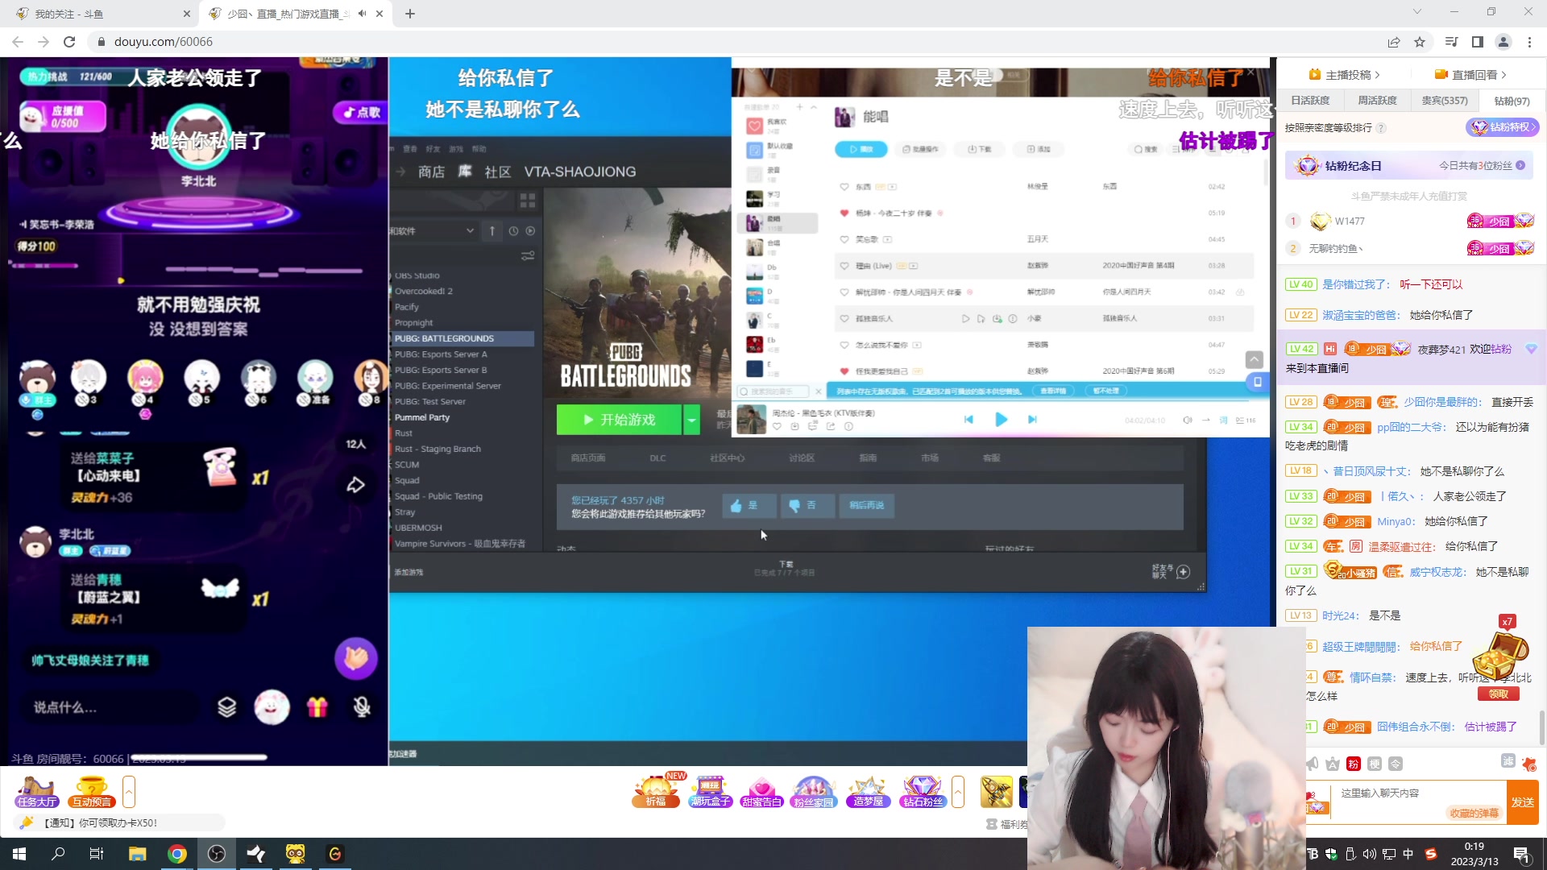
Task: Click the previous track icon in music player
Action: (968, 419)
